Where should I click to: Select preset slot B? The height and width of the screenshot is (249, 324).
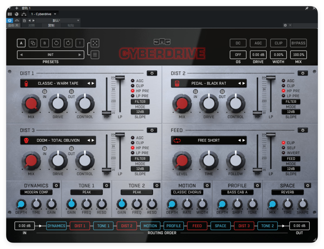point(45,43)
